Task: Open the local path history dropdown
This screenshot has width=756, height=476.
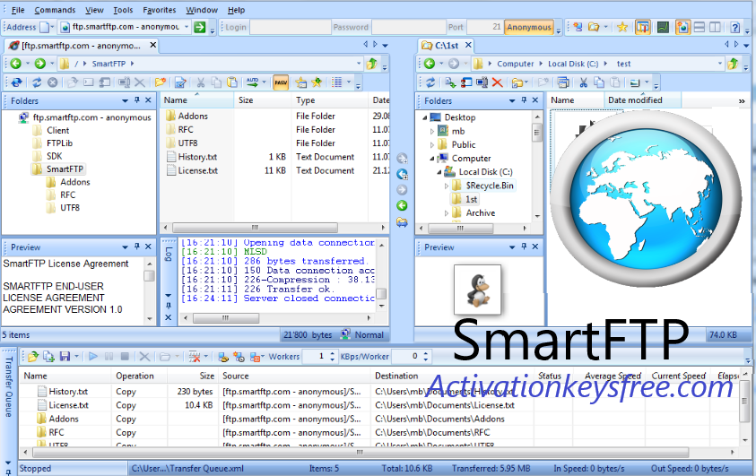Action: (x=720, y=64)
